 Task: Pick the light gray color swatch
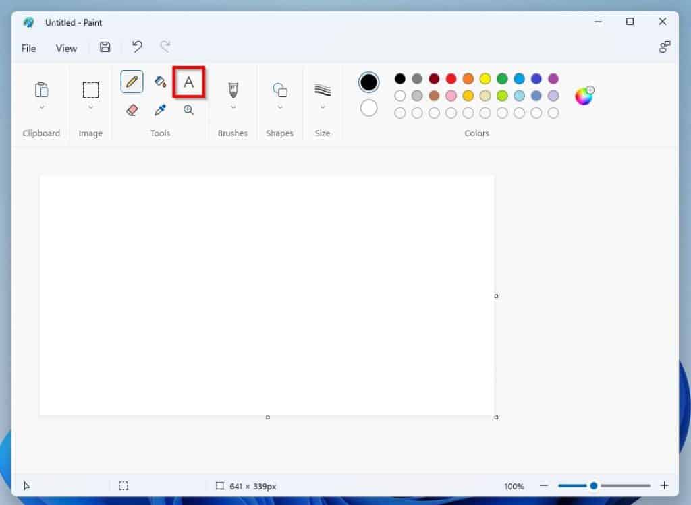[x=417, y=96]
